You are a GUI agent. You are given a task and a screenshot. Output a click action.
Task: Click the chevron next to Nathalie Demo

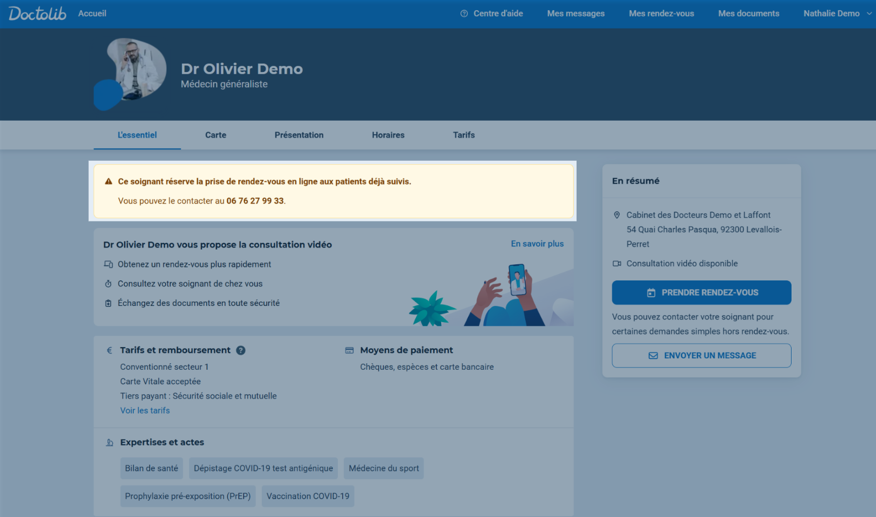pyautogui.click(x=869, y=14)
